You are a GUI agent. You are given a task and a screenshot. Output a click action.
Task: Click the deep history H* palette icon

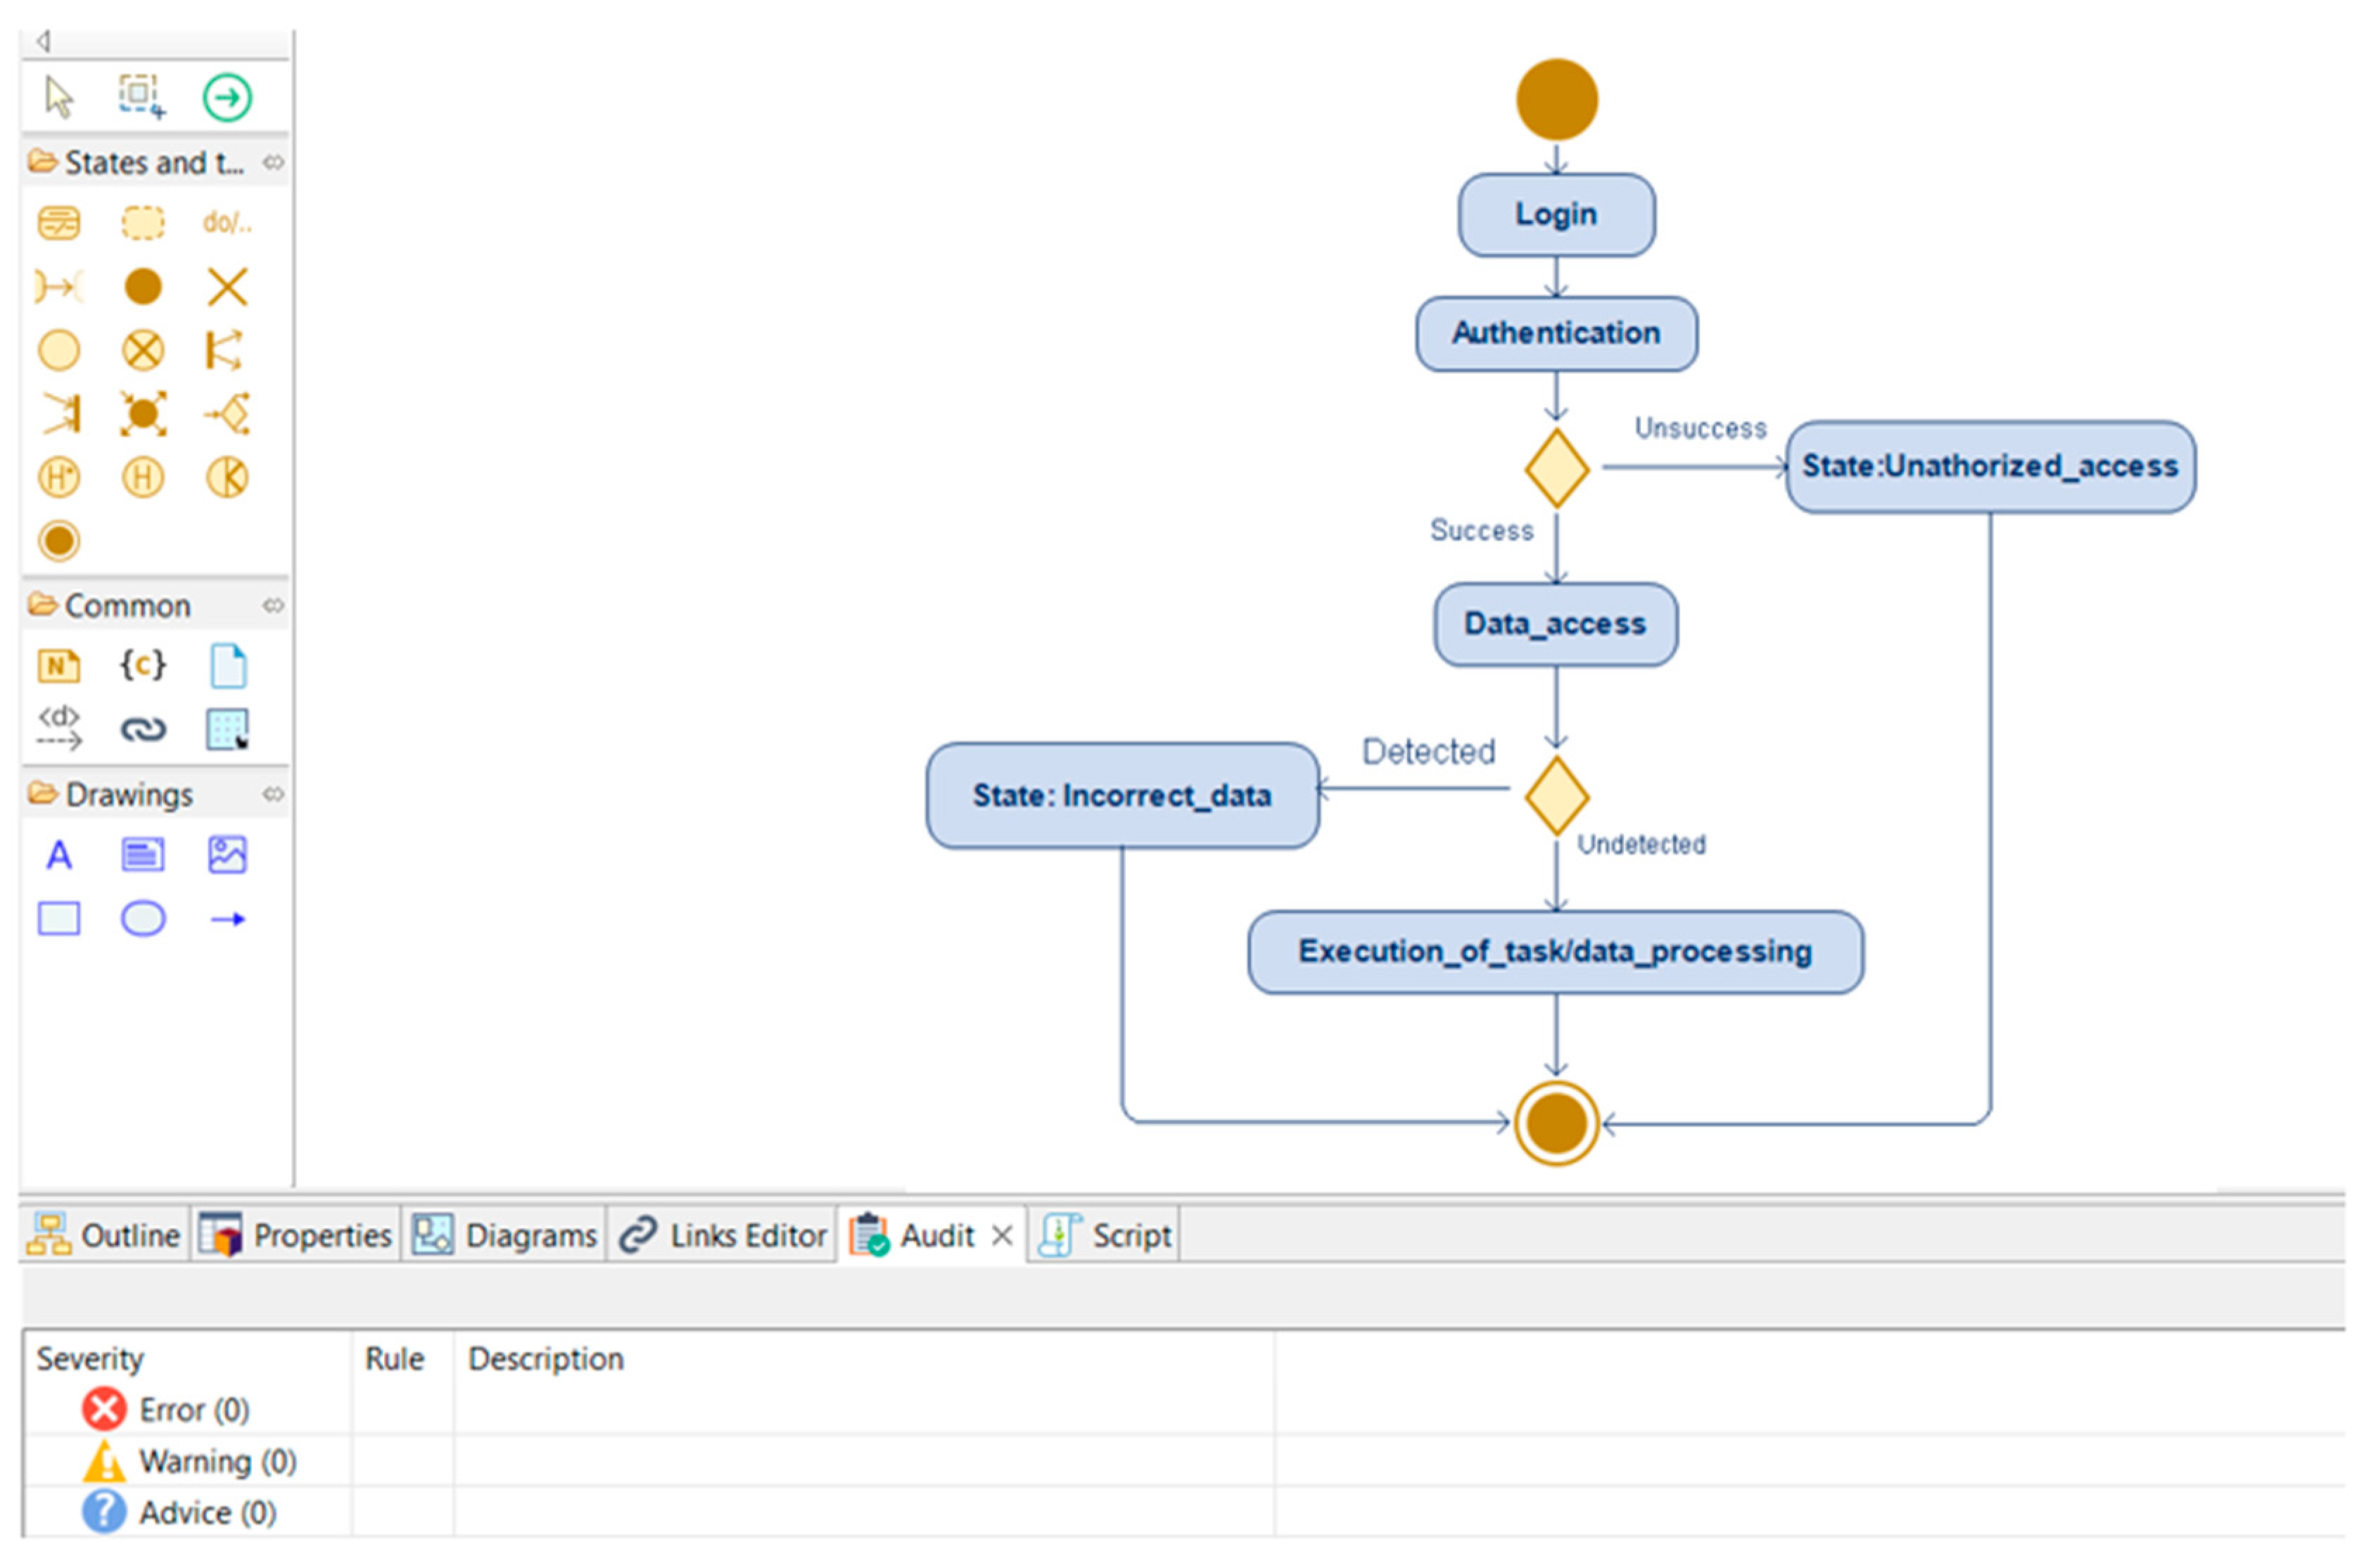tap(59, 477)
